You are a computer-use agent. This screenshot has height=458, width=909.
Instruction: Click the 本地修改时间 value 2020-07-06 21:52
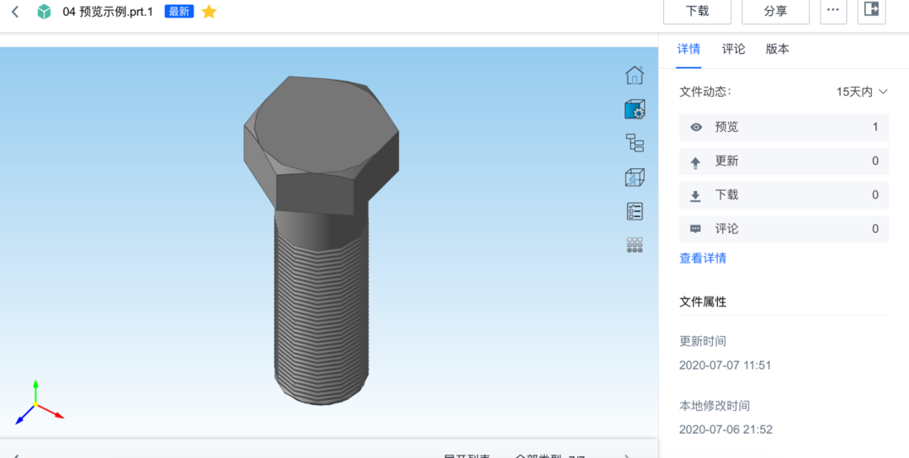tap(726, 429)
